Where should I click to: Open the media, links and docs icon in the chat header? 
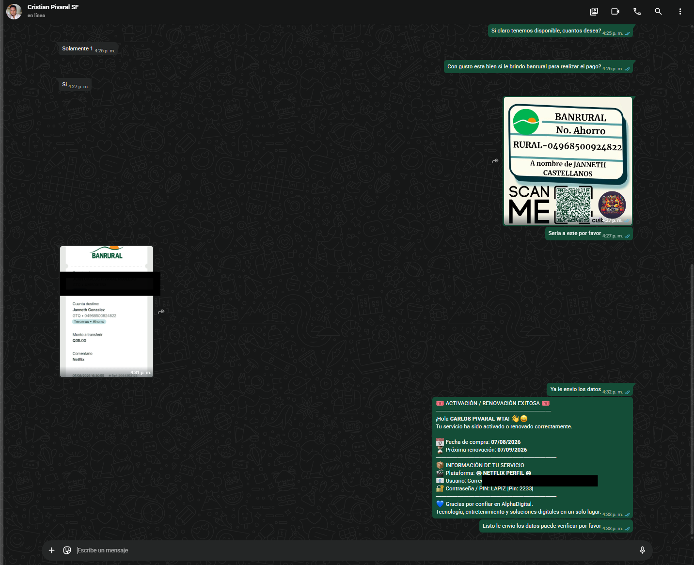click(594, 11)
